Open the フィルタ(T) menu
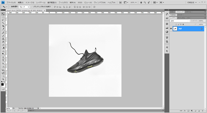This screenshot has width=207, height=113. click(63, 2)
